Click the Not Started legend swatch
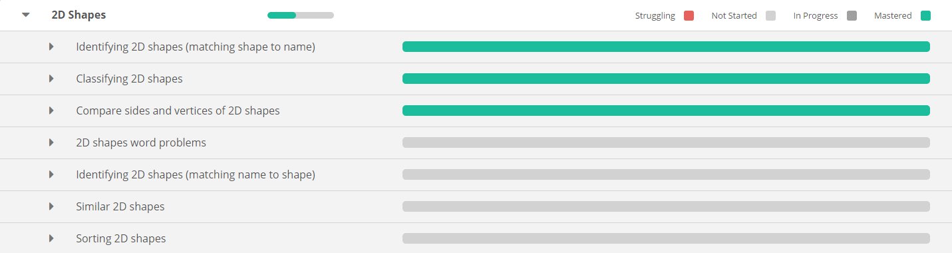This screenshot has width=952, height=253. [770, 15]
